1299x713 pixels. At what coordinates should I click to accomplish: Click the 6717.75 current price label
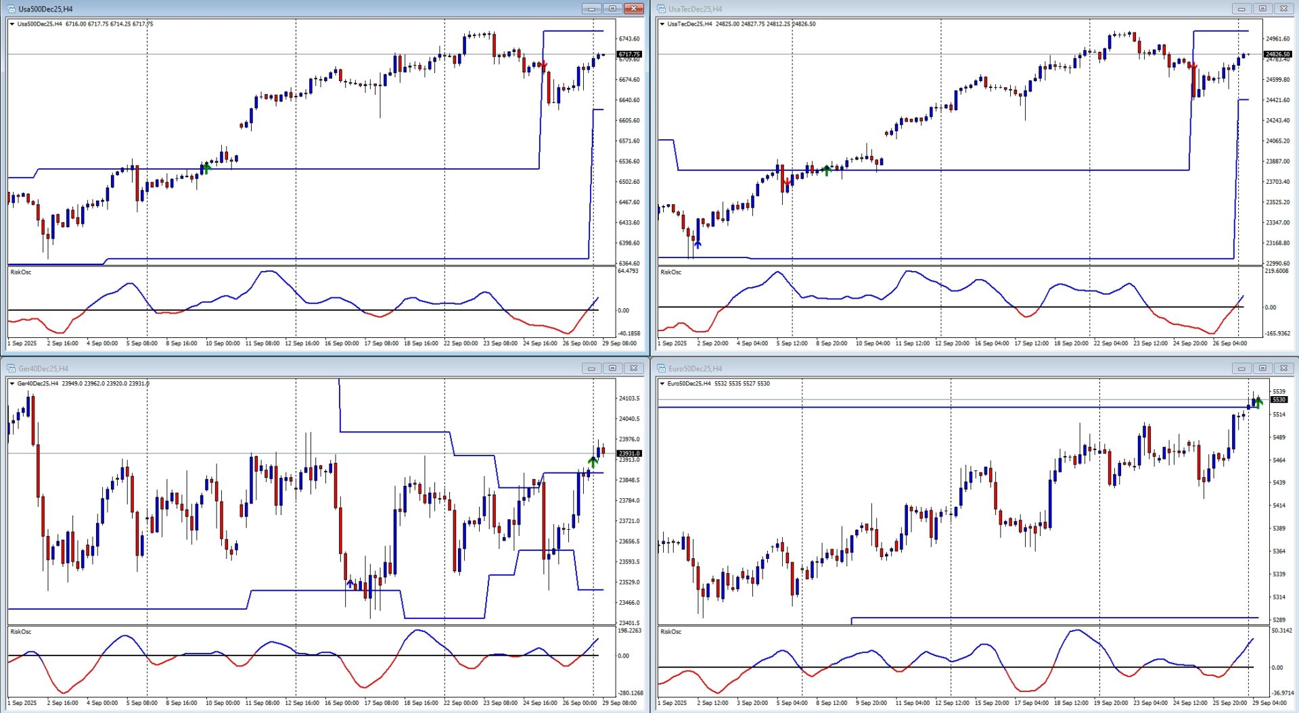(629, 54)
